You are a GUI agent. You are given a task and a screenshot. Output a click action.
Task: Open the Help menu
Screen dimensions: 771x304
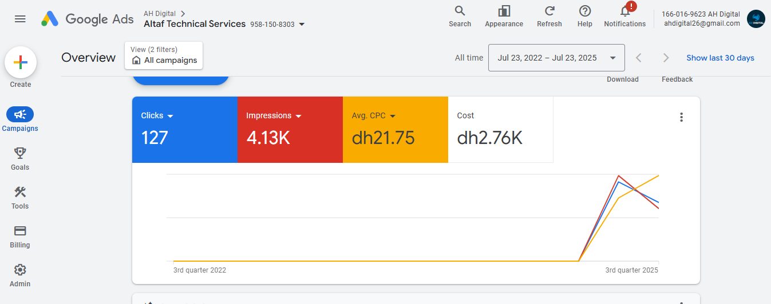tap(584, 17)
